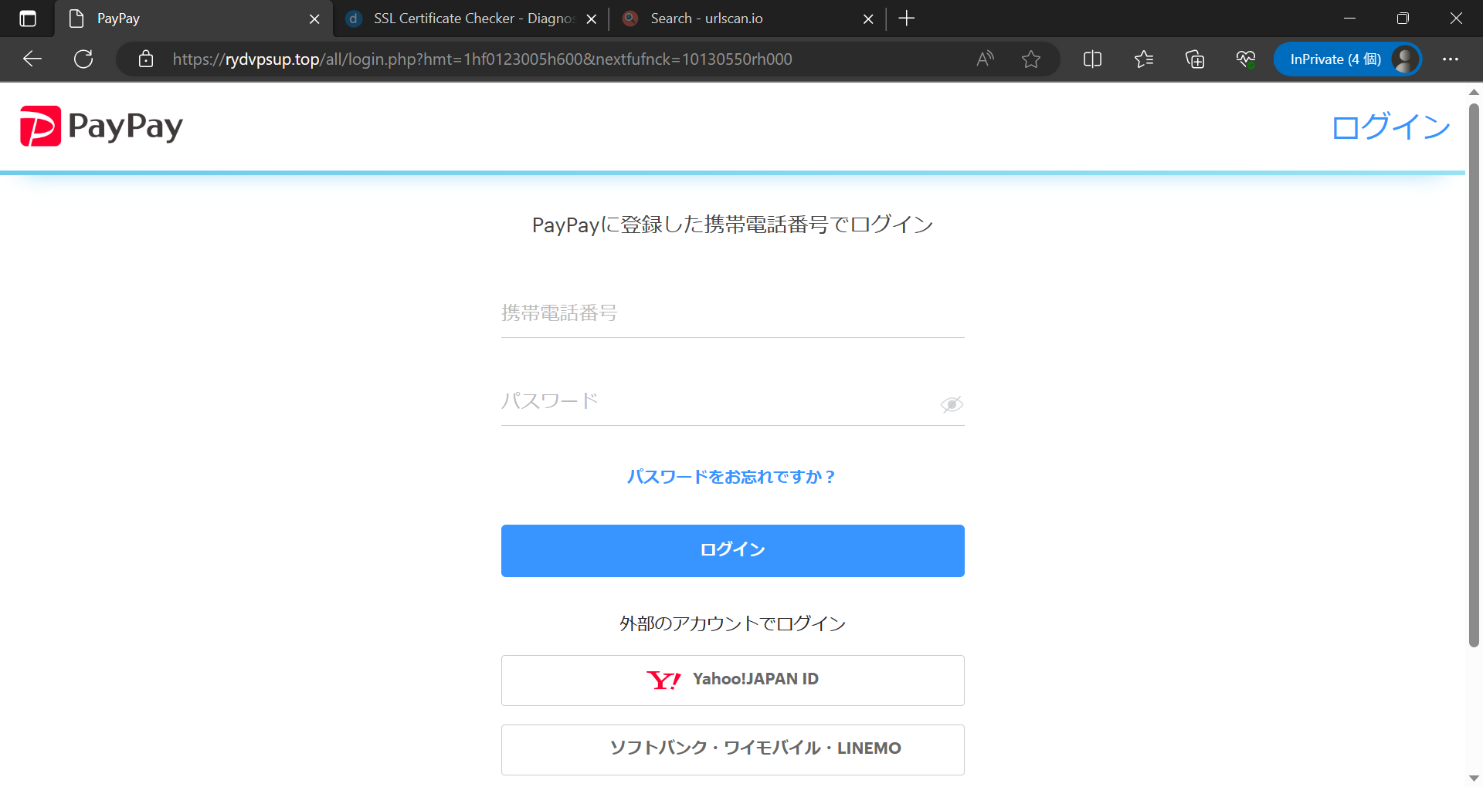The image size is (1483, 787).
Task: Reload the page with the Refresh icon
Action: point(83,59)
